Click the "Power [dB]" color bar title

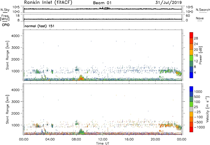[201, 55]
